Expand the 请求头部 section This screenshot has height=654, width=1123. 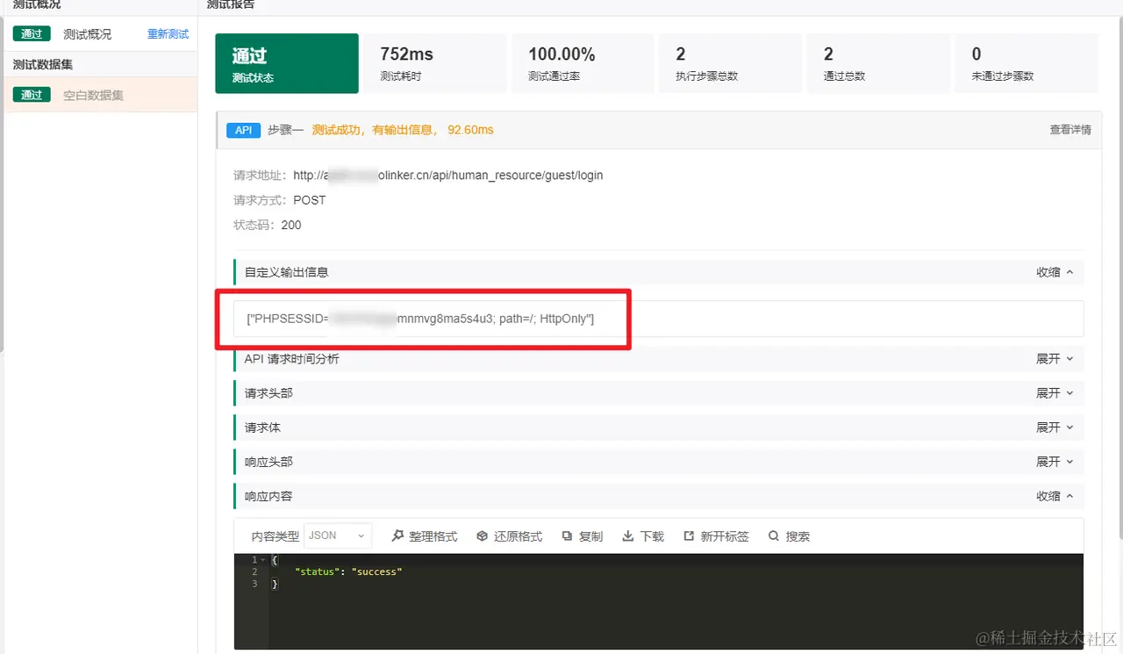click(1055, 393)
